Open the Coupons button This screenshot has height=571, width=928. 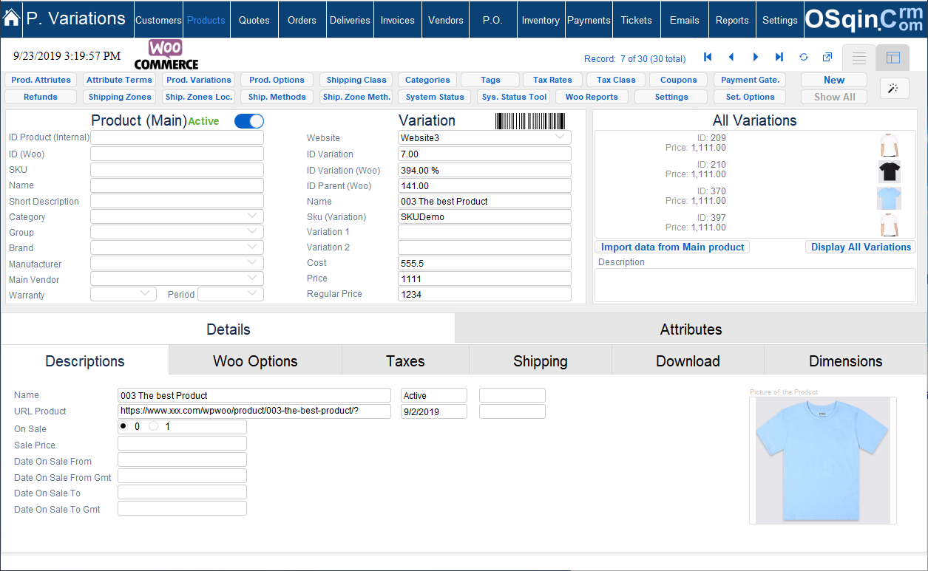point(679,80)
